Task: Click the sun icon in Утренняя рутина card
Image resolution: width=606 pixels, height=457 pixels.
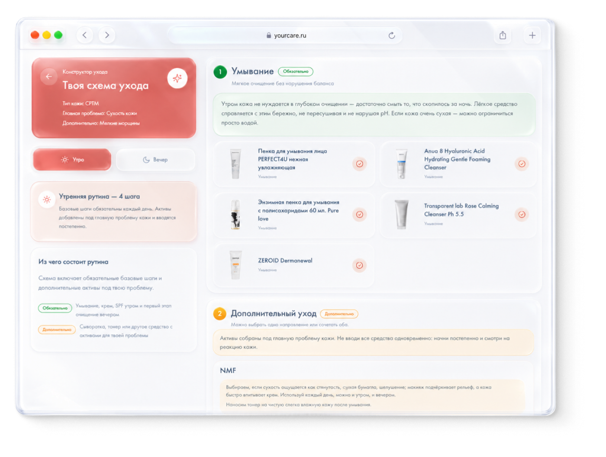Action: tap(47, 200)
